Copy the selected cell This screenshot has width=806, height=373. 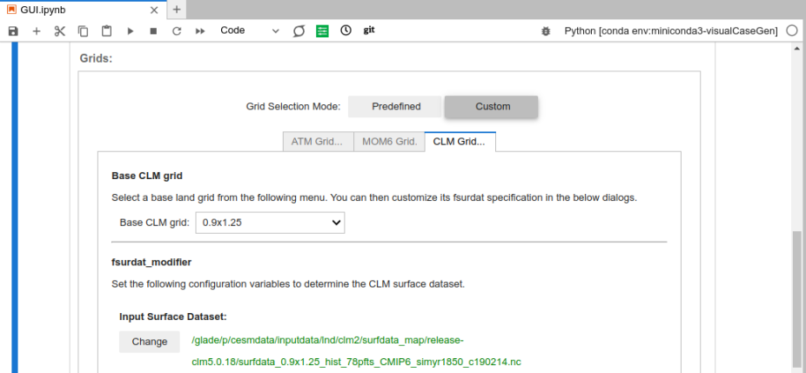pyautogui.click(x=84, y=30)
